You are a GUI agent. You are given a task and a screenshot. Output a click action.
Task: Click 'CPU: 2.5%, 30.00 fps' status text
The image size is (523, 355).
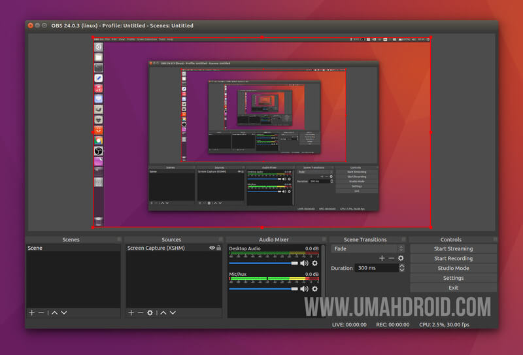[445, 324]
